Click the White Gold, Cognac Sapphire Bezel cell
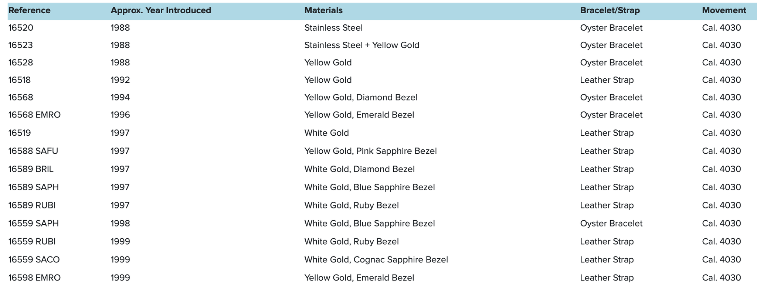The width and height of the screenshot is (757, 289). pos(376,260)
